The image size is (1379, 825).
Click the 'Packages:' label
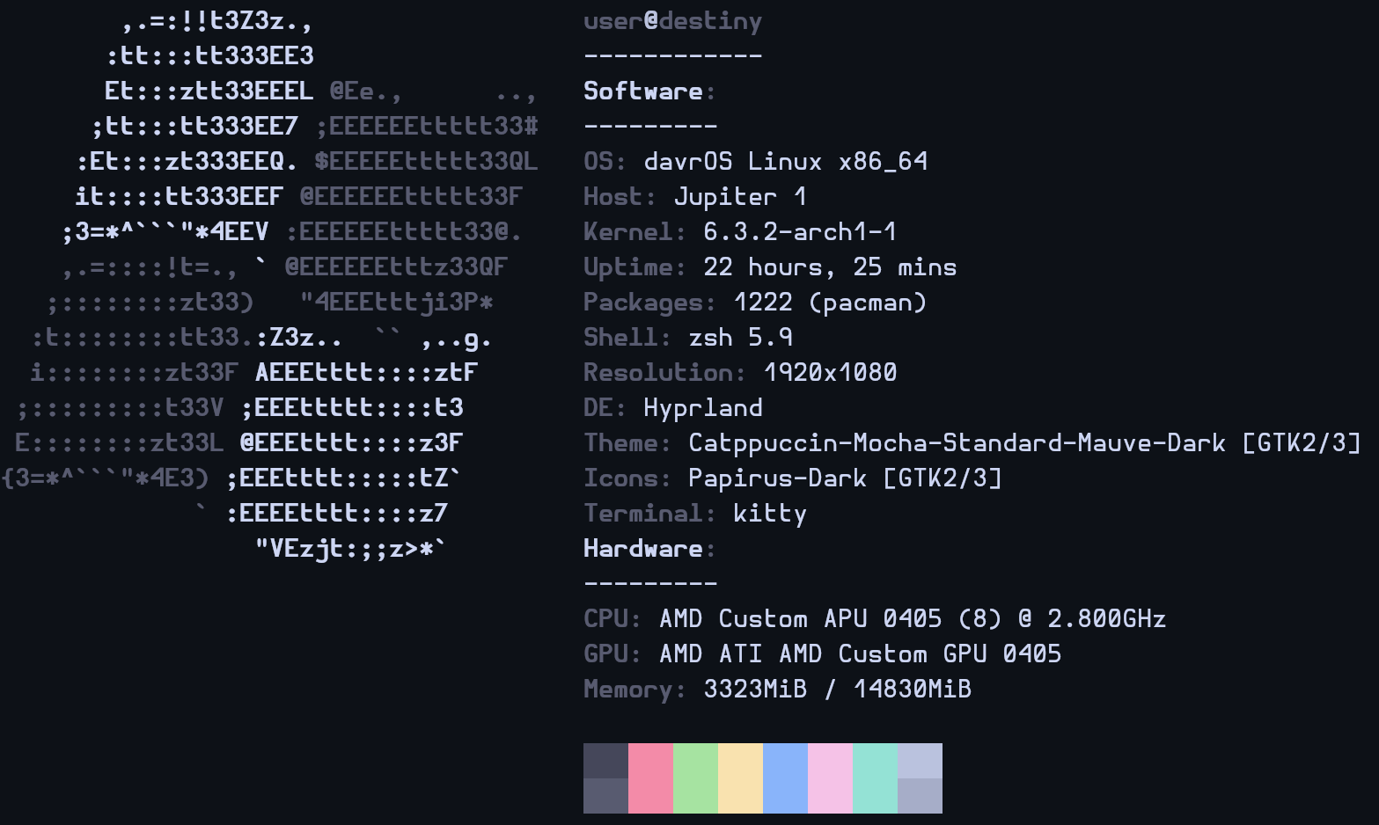(650, 303)
